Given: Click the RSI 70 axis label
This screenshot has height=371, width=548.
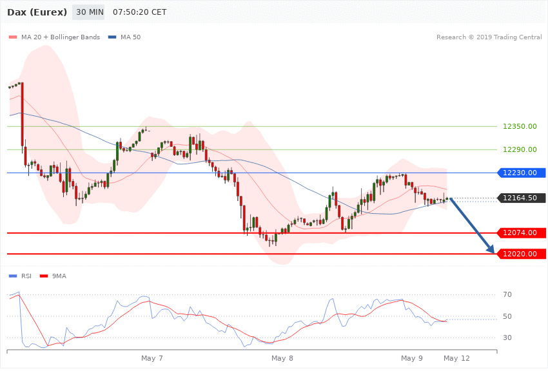Looking at the screenshot, I should pyautogui.click(x=507, y=294).
